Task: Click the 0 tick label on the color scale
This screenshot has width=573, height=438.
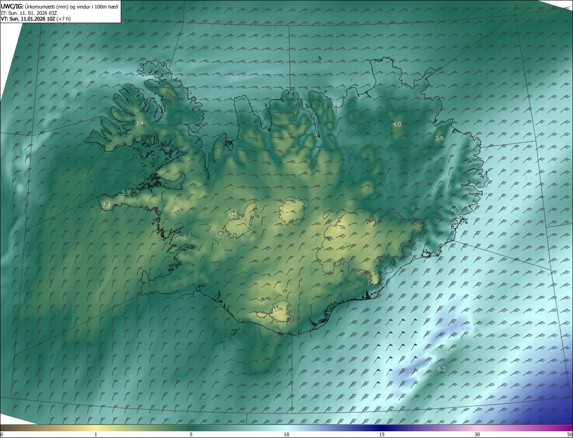Action: [2, 435]
